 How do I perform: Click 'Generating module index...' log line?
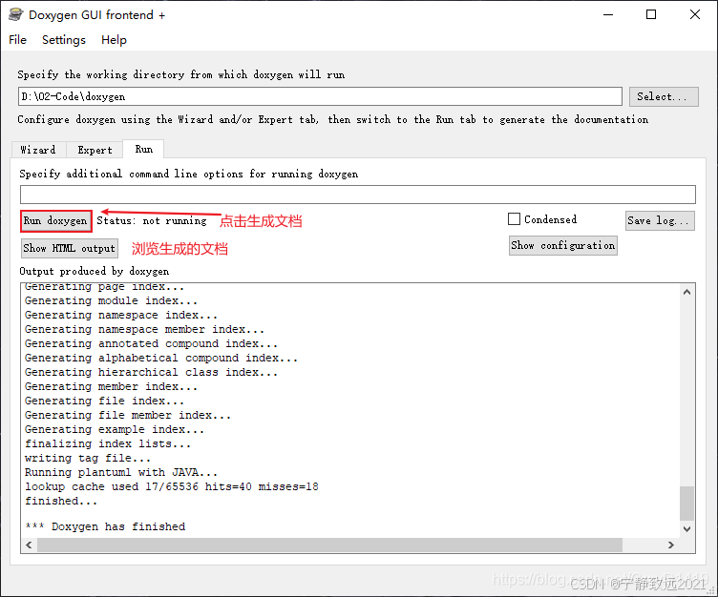pos(112,300)
